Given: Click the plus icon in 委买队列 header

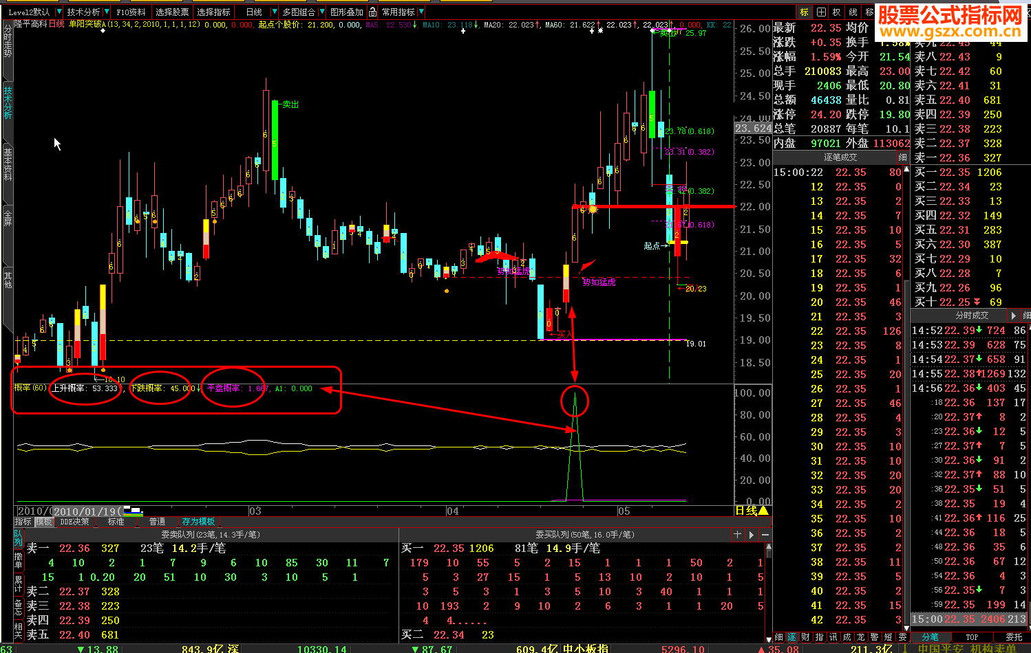Looking at the screenshot, I should [x=738, y=534].
